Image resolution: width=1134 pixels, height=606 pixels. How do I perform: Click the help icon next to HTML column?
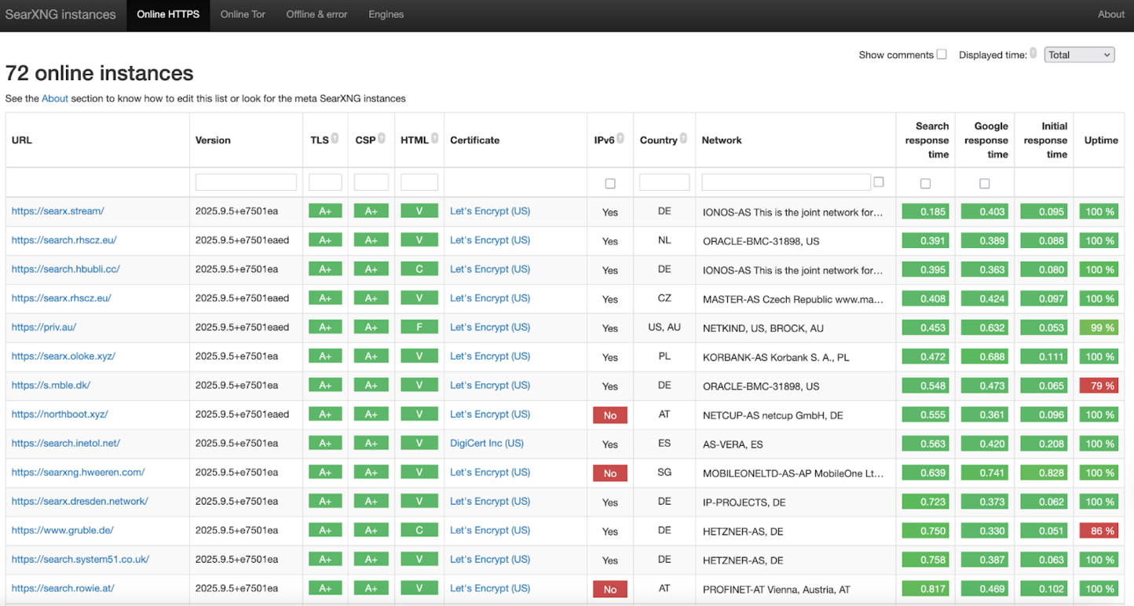(x=434, y=139)
